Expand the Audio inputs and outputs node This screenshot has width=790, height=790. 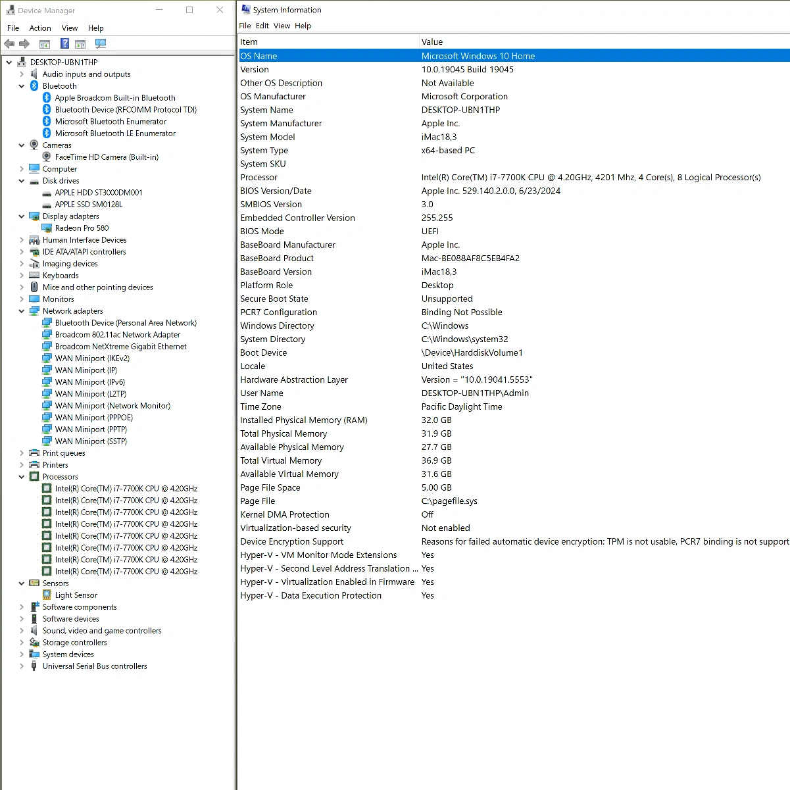coord(22,74)
